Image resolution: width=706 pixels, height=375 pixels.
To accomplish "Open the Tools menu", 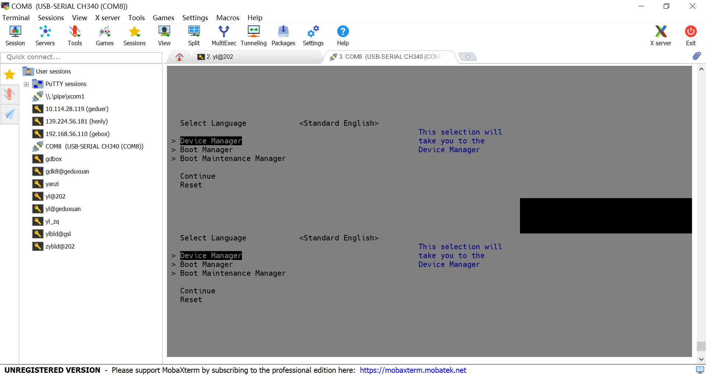I will (136, 18).
